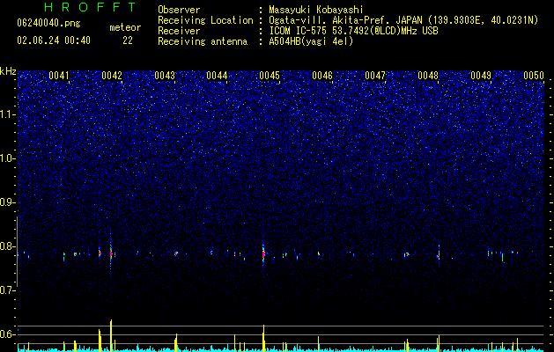Click the 0.7 kHz axis label
Viewport: 554px width, 352px height.
[7, 290]
